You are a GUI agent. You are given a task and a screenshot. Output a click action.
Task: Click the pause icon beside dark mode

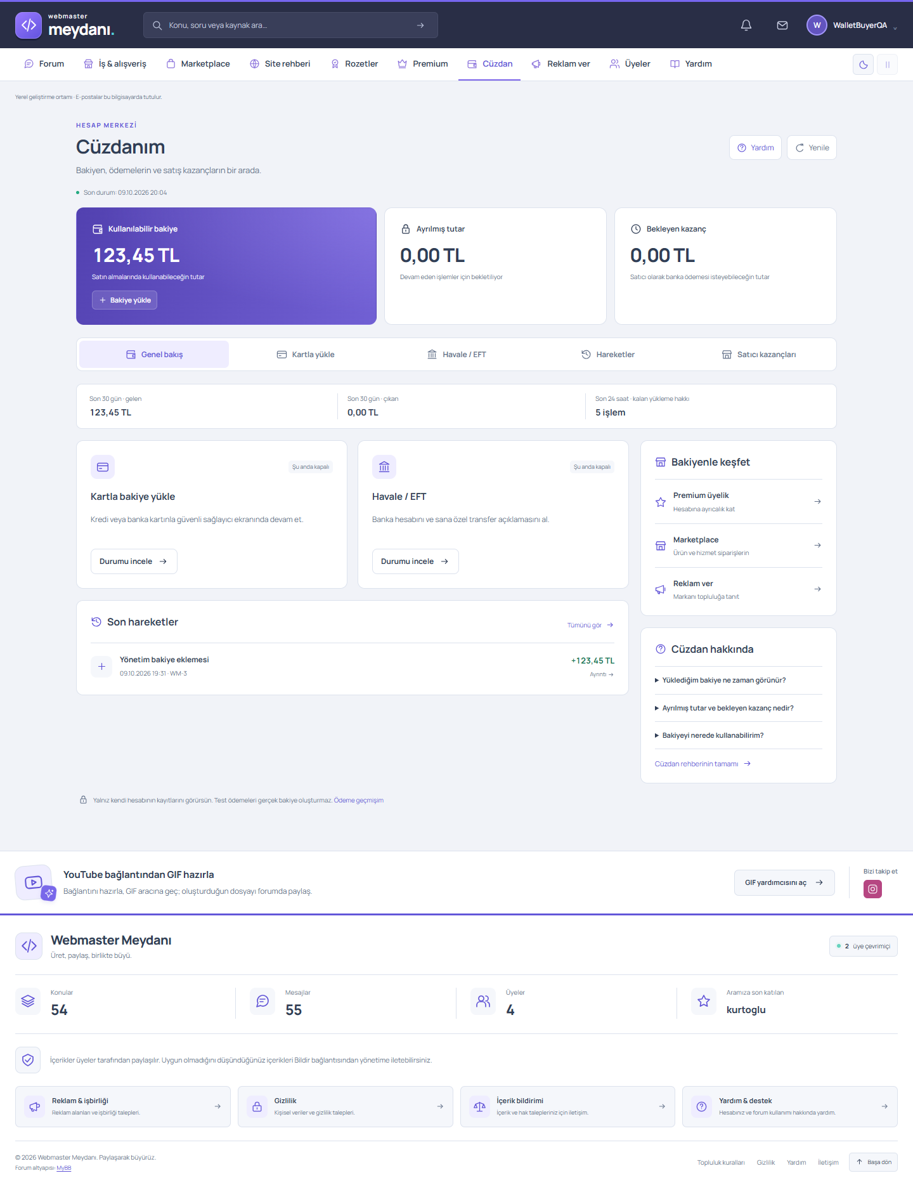pos(887,65)
